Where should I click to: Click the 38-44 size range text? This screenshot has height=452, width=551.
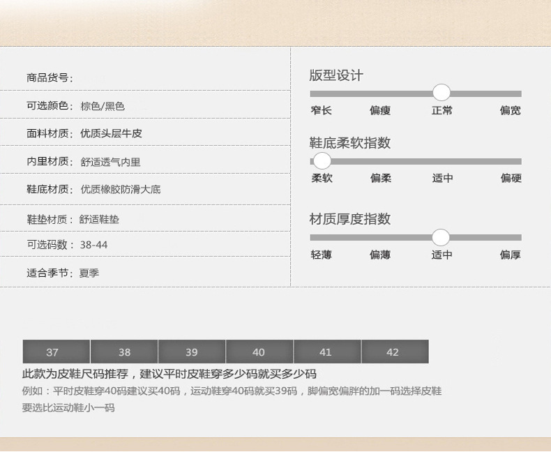(x=94, y=245)
